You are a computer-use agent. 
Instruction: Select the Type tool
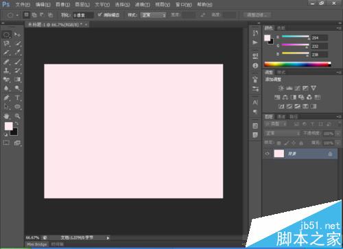17,98
